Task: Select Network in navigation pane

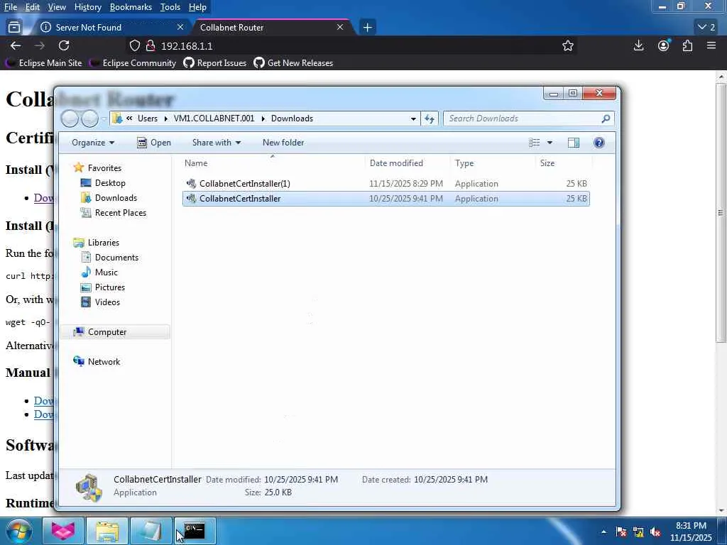Action: [97, 361]
